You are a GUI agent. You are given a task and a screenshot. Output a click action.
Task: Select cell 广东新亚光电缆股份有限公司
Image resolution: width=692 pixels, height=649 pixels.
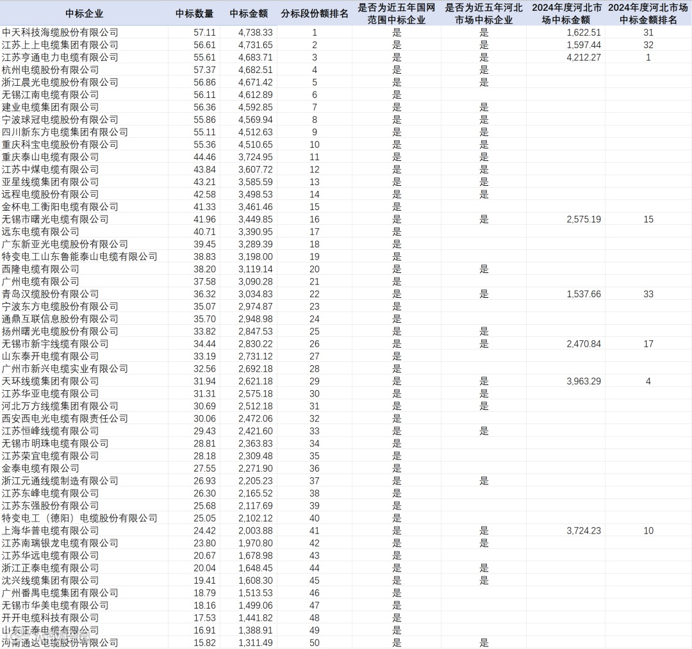pos(65,245)
